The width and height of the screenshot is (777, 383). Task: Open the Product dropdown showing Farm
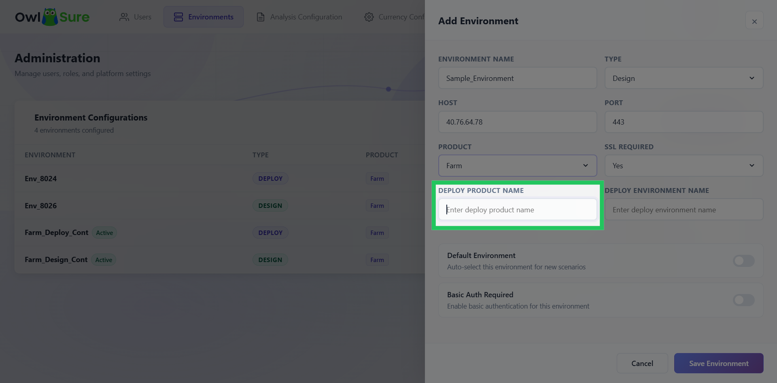pyautogui.click(x=518, y=166)
